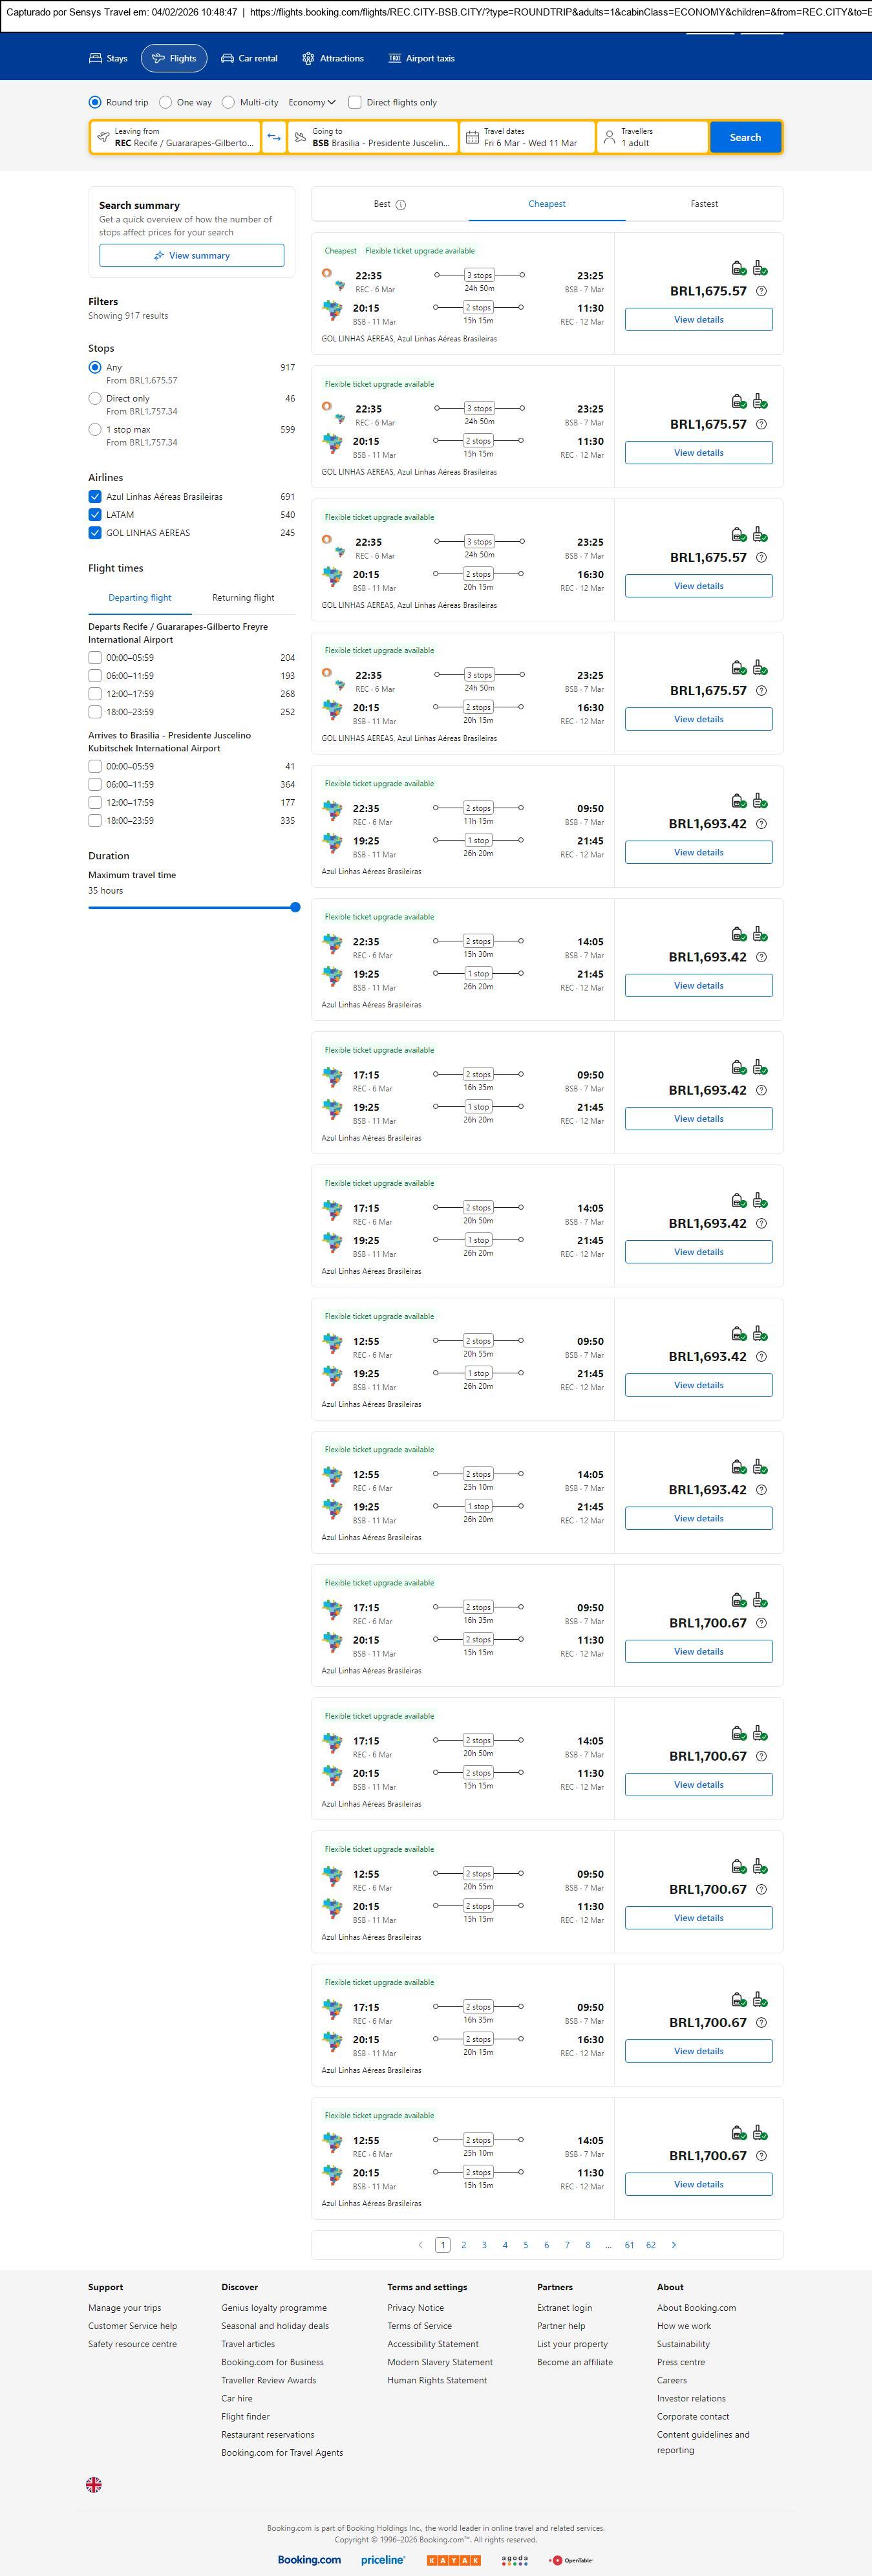Open Attractions in the top navigation
This screenshot has height=2576, width=872.
[333, 58]
